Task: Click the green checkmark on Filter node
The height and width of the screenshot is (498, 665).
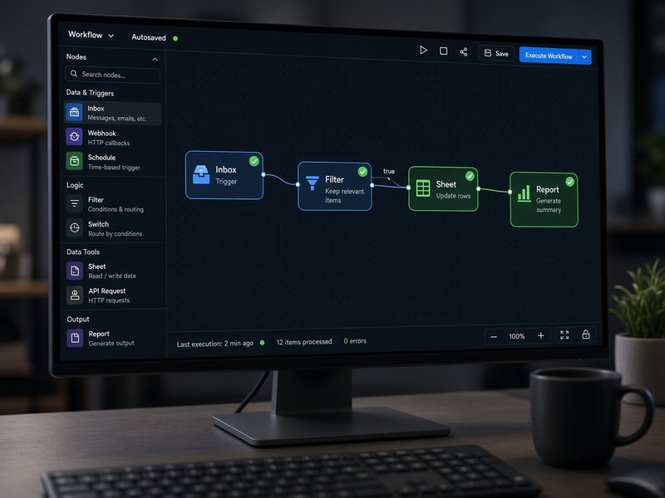Action: pyautogui.click(x=362, y=171)
